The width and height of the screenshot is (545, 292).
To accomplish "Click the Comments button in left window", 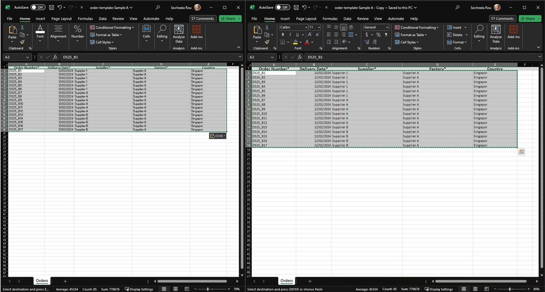I will coord(203,19).
